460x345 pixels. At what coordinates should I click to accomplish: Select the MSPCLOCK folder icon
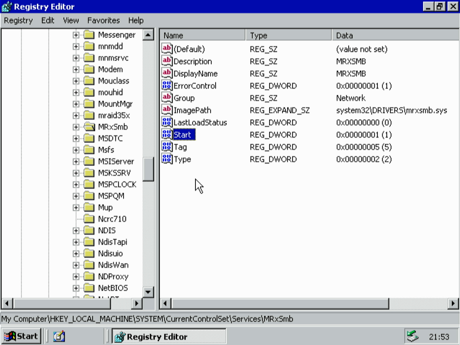pyautogui.click(x=89, y=184)
